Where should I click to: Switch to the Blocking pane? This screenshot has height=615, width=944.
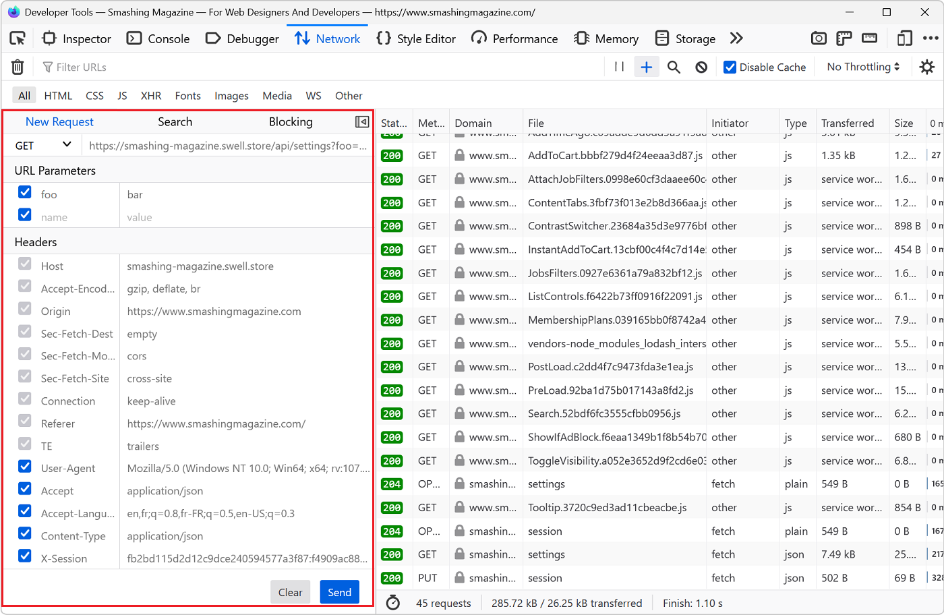[x=291, y=122]
